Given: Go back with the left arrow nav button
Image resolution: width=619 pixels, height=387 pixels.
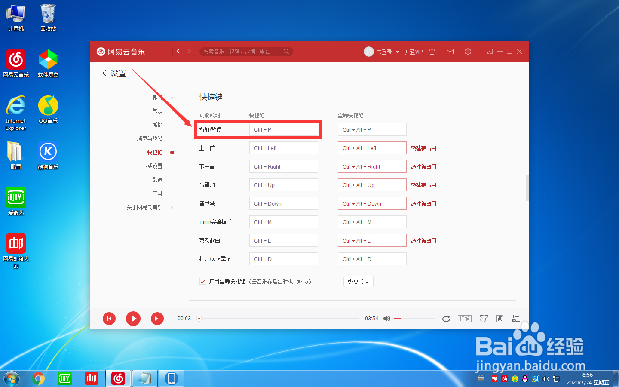Looking at the screenshot, I should coord(178,52).
